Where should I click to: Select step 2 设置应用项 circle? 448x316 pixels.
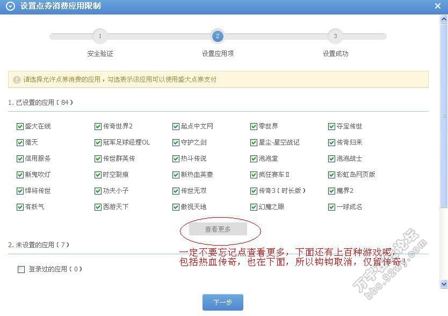pyautogui.click(x=218, y=37)
